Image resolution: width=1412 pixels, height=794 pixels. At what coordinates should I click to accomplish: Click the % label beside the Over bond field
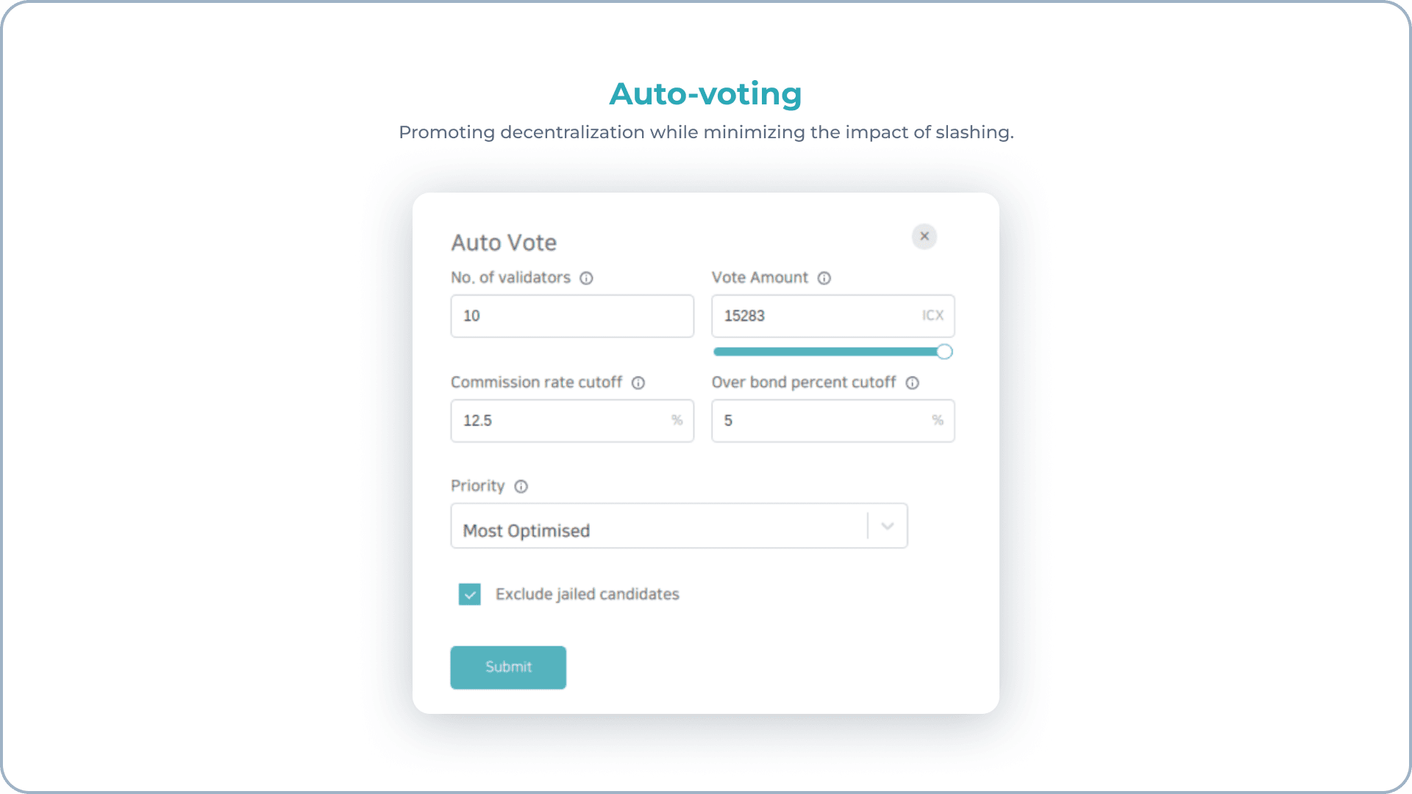point(937,421)
